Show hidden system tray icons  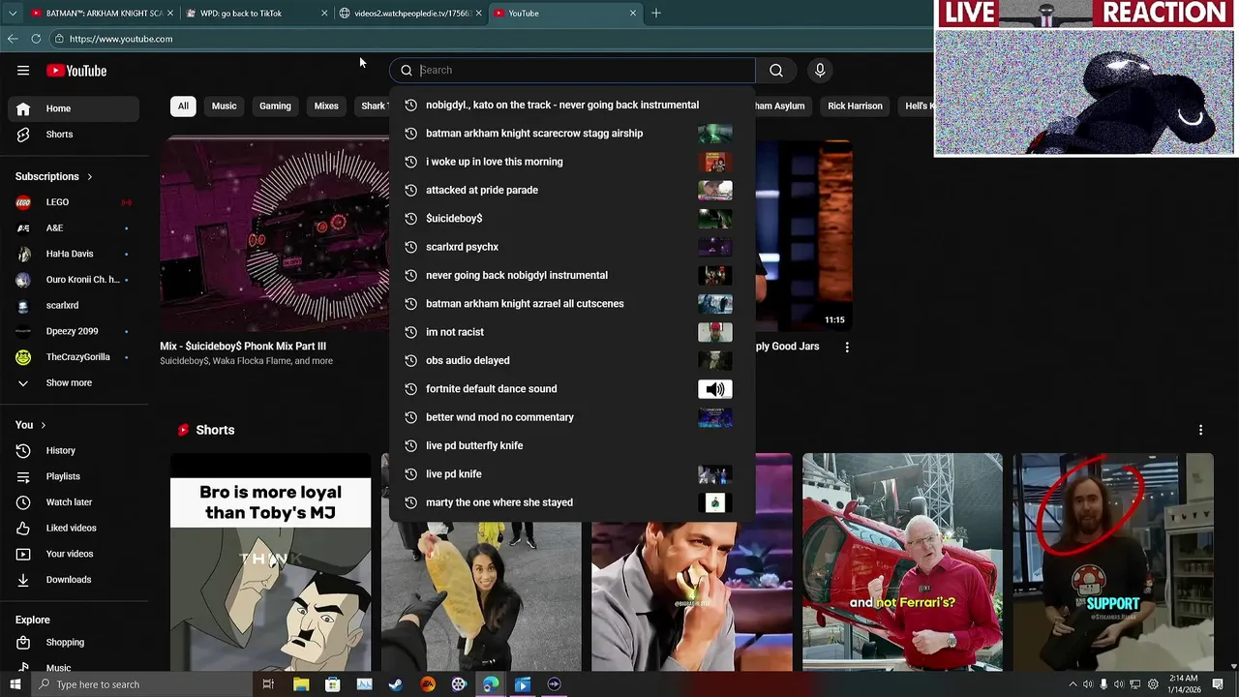(x=1073, y=684)
